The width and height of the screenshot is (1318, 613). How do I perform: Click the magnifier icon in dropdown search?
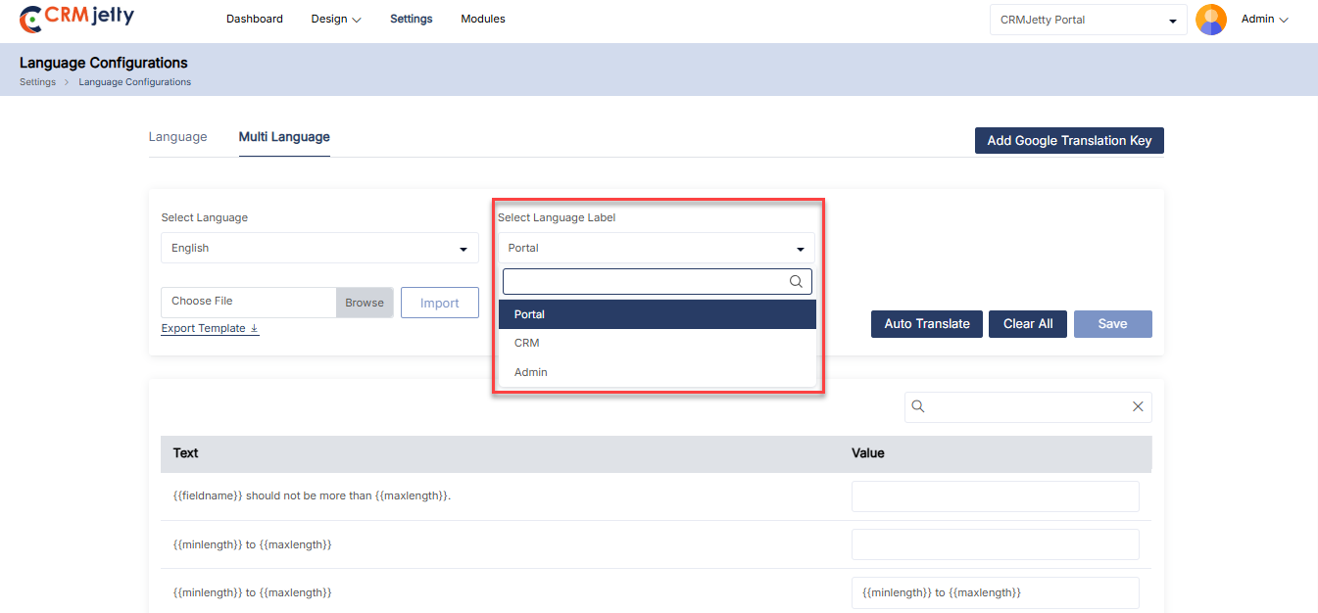click(x=797, y=282)
